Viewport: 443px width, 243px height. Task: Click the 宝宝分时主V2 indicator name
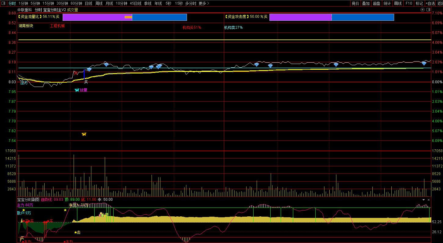[55, 10]
